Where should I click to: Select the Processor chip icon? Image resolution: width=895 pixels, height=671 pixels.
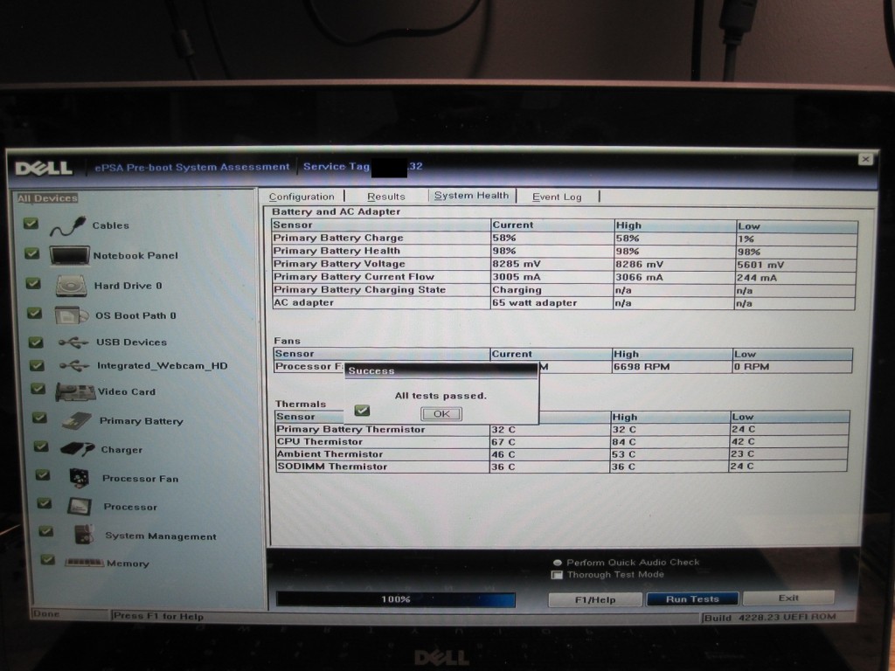point(80,506)
